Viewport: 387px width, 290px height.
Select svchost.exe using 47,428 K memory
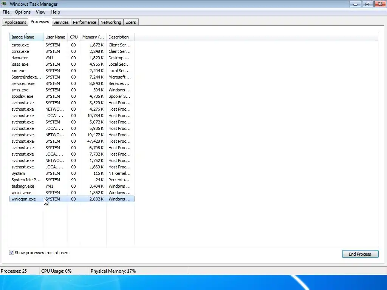[72, 141]
